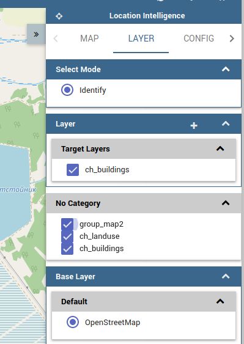244x344 pixels.
Task: Collapse the Base Layer section
Action: tap(226, 276)
